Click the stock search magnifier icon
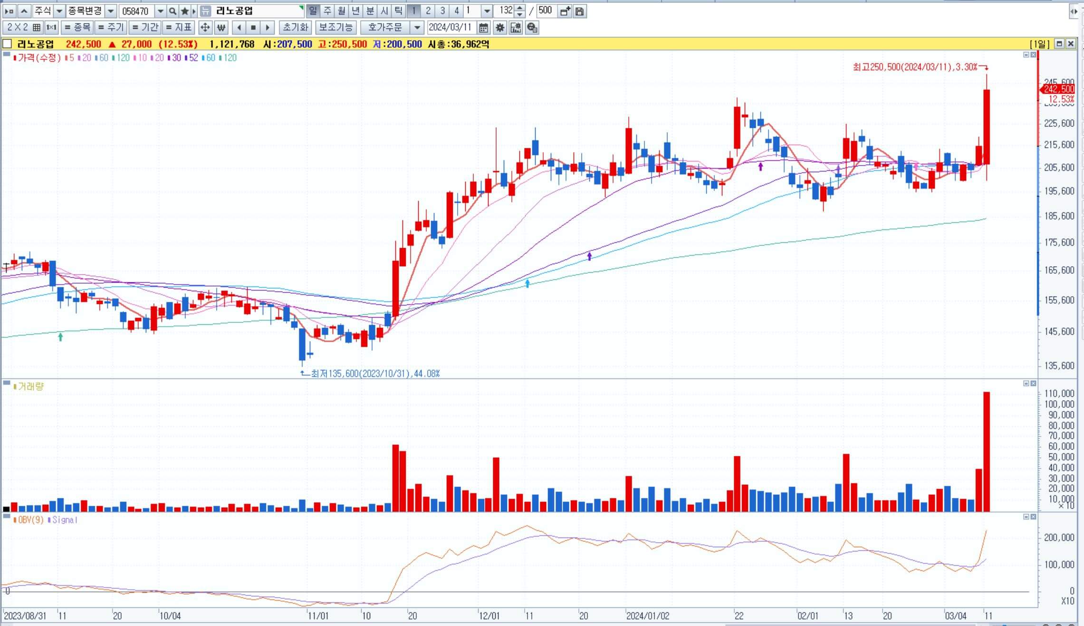This screenshot has height=626, width=1084. click(x=173, y=11)
